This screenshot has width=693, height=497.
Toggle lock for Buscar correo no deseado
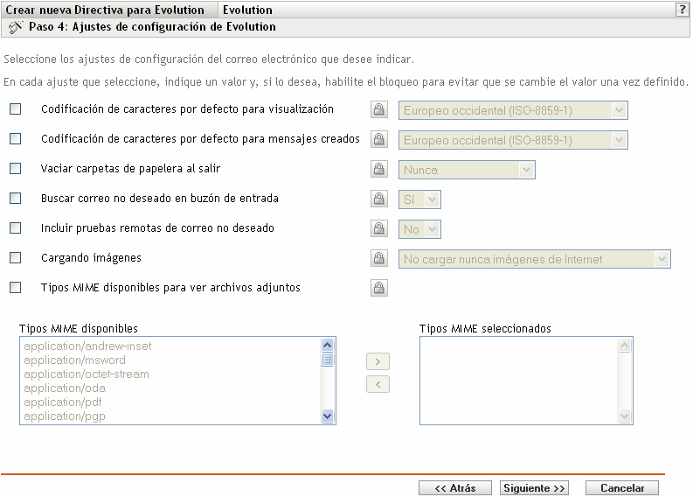click(x=378, y=199)
